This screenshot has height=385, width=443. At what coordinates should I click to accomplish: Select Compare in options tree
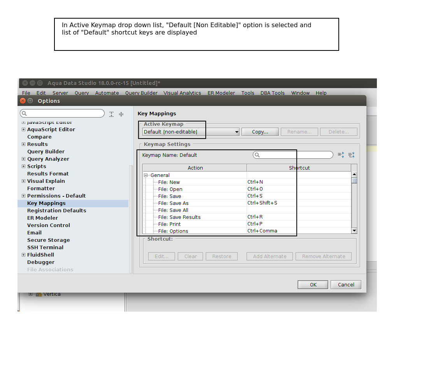[x=39, y=137]
